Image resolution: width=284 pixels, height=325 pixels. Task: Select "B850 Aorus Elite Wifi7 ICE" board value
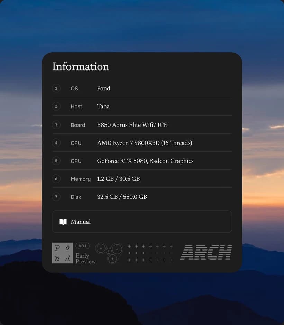point(132,125)
